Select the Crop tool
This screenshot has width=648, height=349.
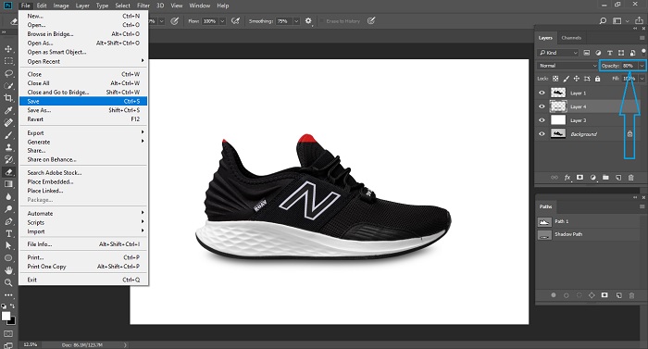tap(8, 98)
